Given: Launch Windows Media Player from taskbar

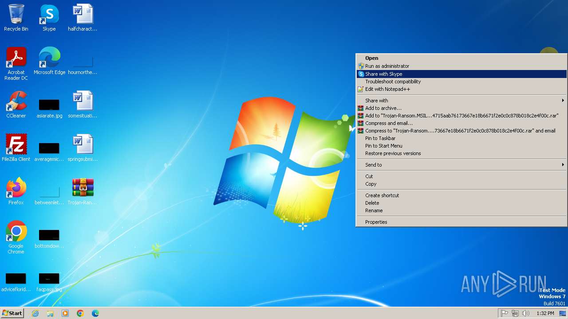Looking at the screenshot, I should (65, 313).
